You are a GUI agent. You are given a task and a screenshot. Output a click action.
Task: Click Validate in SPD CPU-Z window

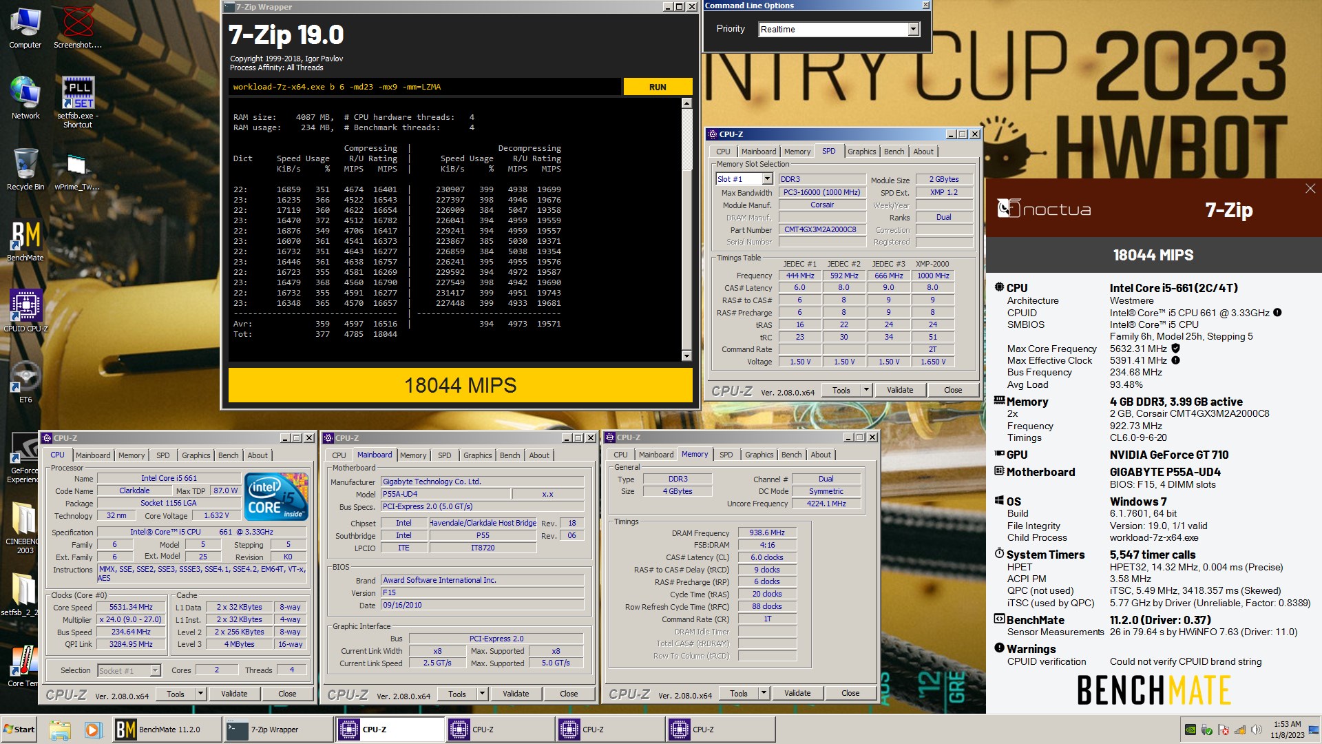point(899,390)
